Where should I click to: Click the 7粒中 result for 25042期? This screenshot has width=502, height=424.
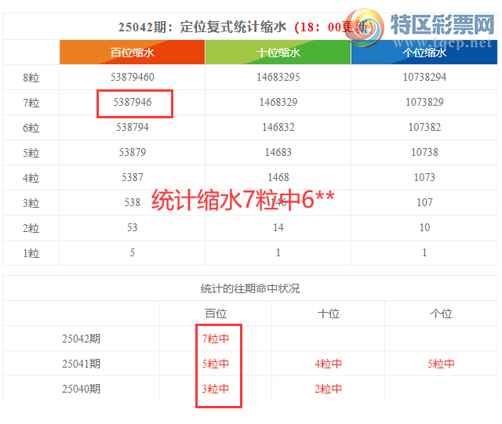click(216, 339)
